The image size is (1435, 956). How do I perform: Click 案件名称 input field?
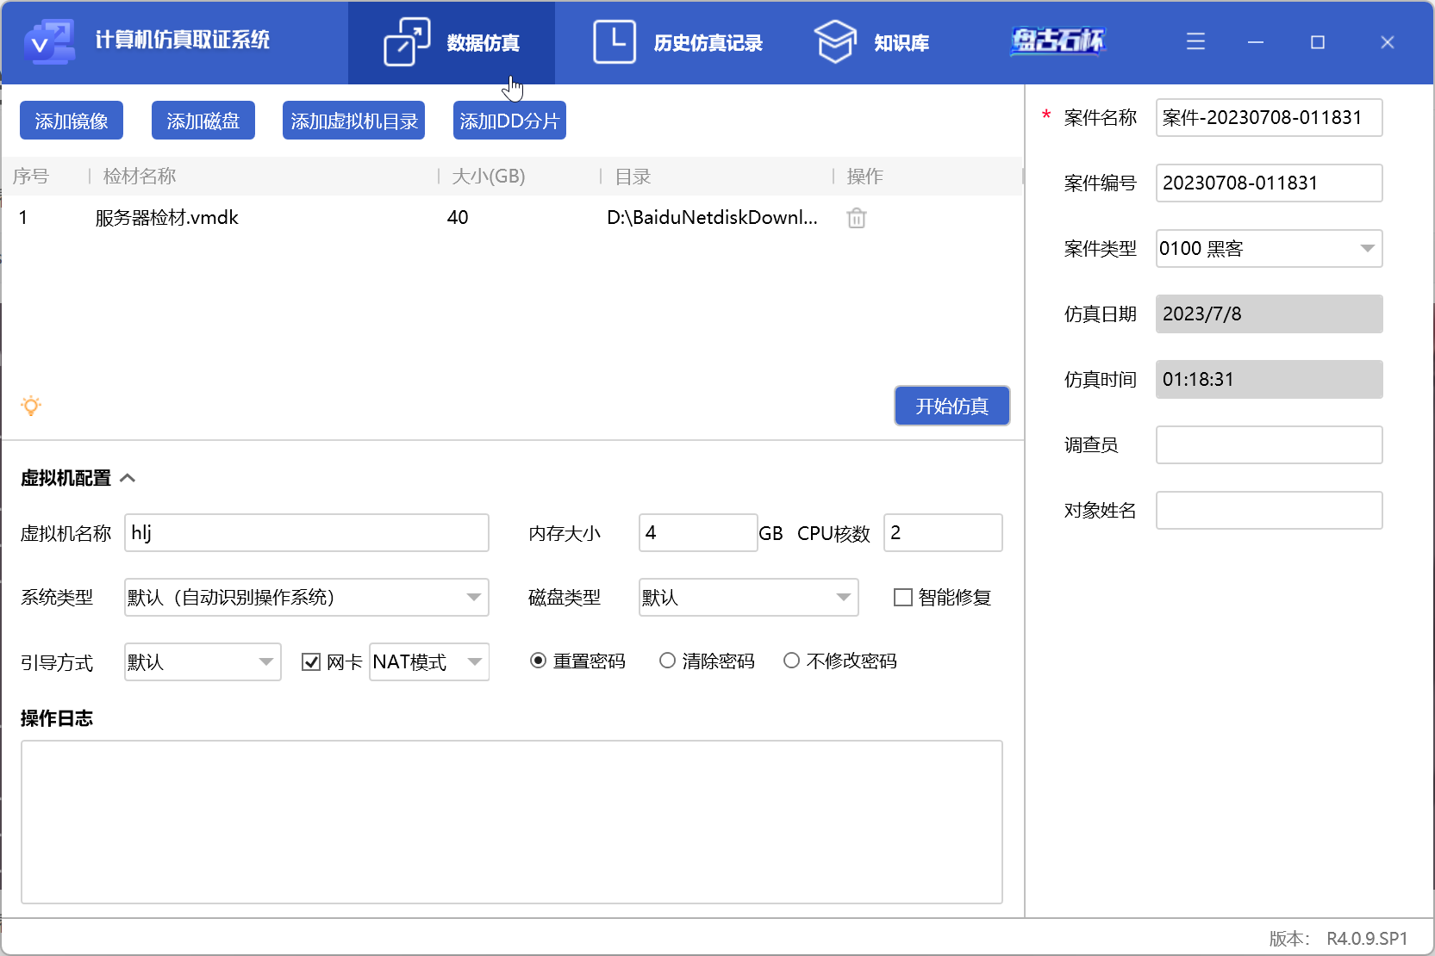coord(1270,117)
